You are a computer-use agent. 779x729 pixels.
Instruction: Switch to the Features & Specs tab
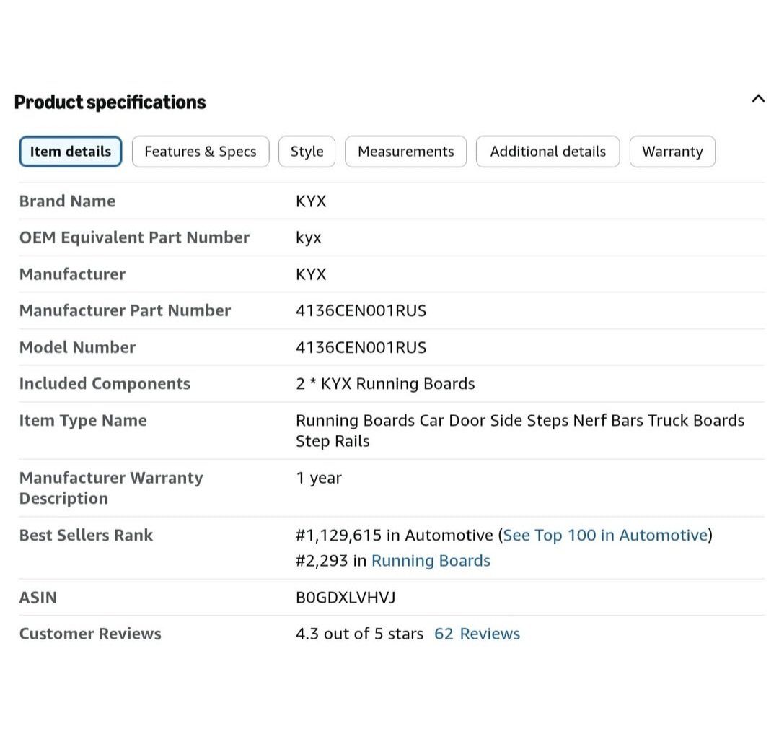[201, 151]
